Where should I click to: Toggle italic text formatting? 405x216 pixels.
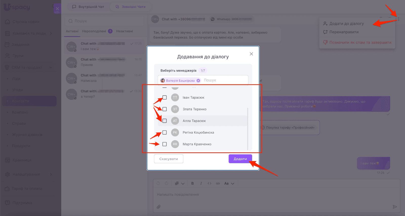[201, 183]
